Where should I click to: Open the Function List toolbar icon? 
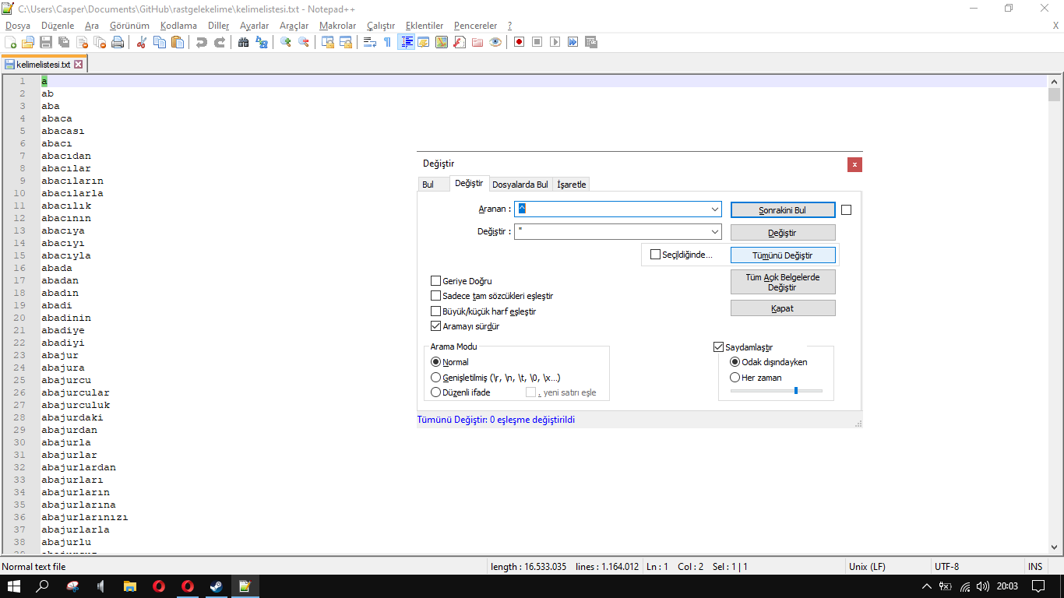460,42
